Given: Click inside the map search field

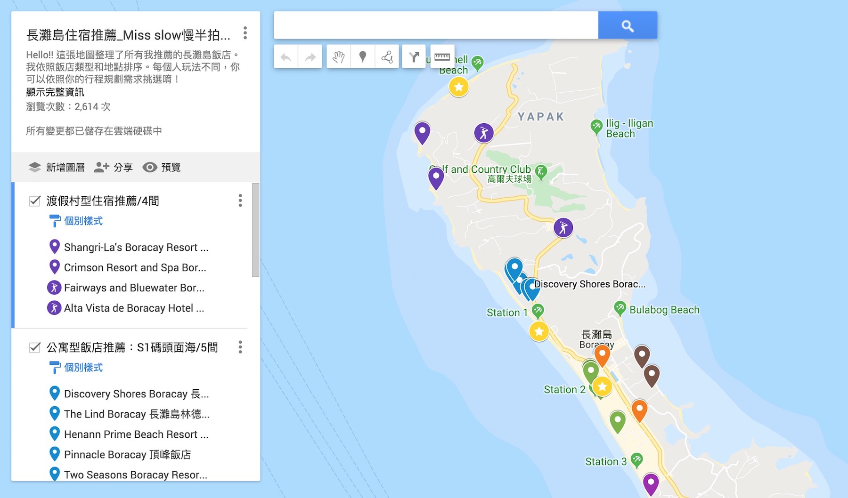Looking at the screenshot, I should pos(436,25).
